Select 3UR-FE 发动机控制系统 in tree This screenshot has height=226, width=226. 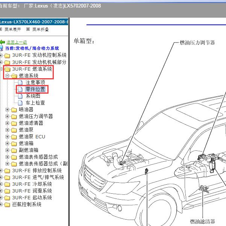[x=39, y=55]
